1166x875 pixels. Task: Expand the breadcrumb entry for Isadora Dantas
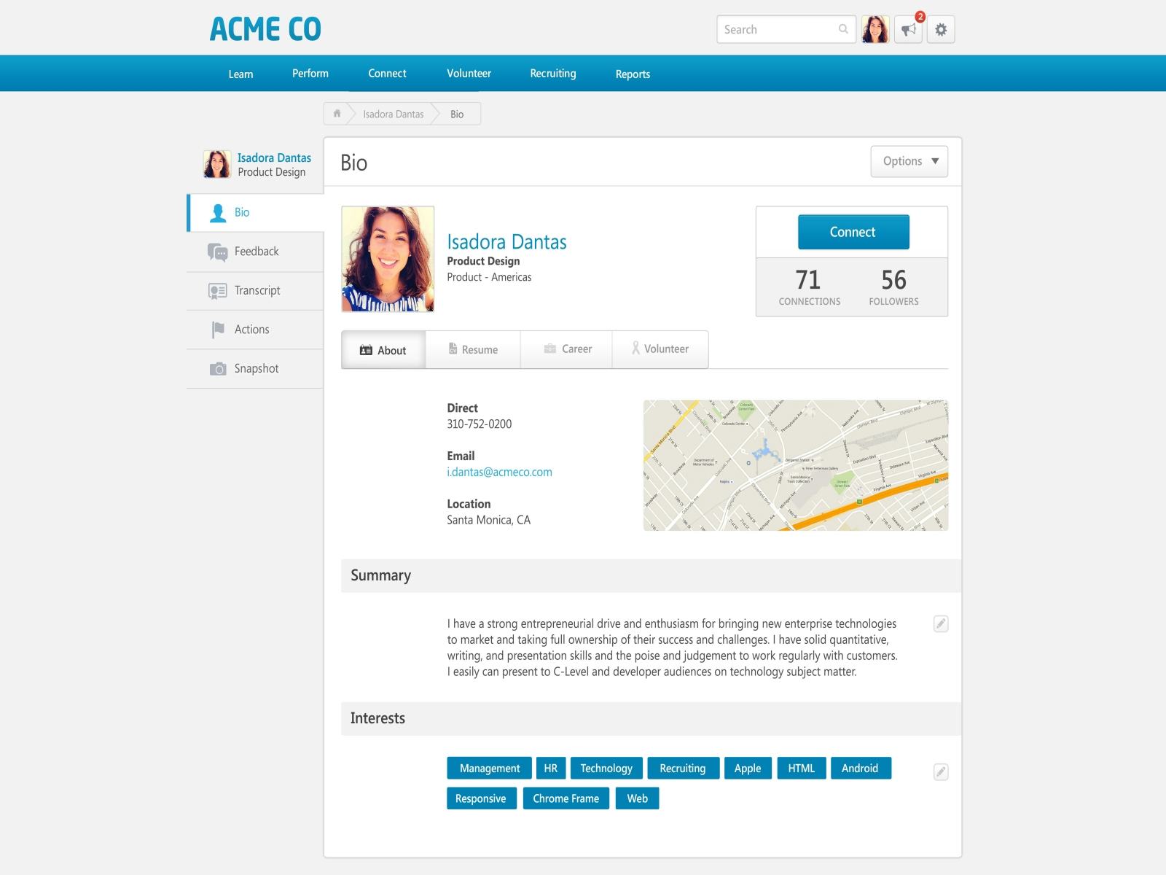click(393, 114)
